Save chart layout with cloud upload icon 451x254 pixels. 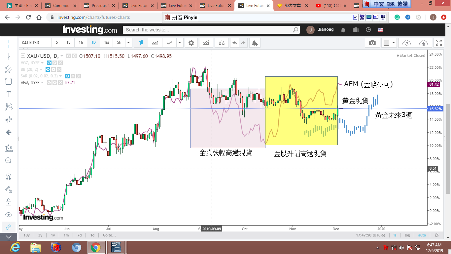click(x=423, y=43)
